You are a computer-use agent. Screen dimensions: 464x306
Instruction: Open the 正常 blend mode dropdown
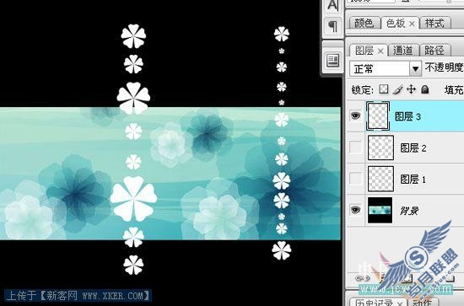(x=386, y=69)
